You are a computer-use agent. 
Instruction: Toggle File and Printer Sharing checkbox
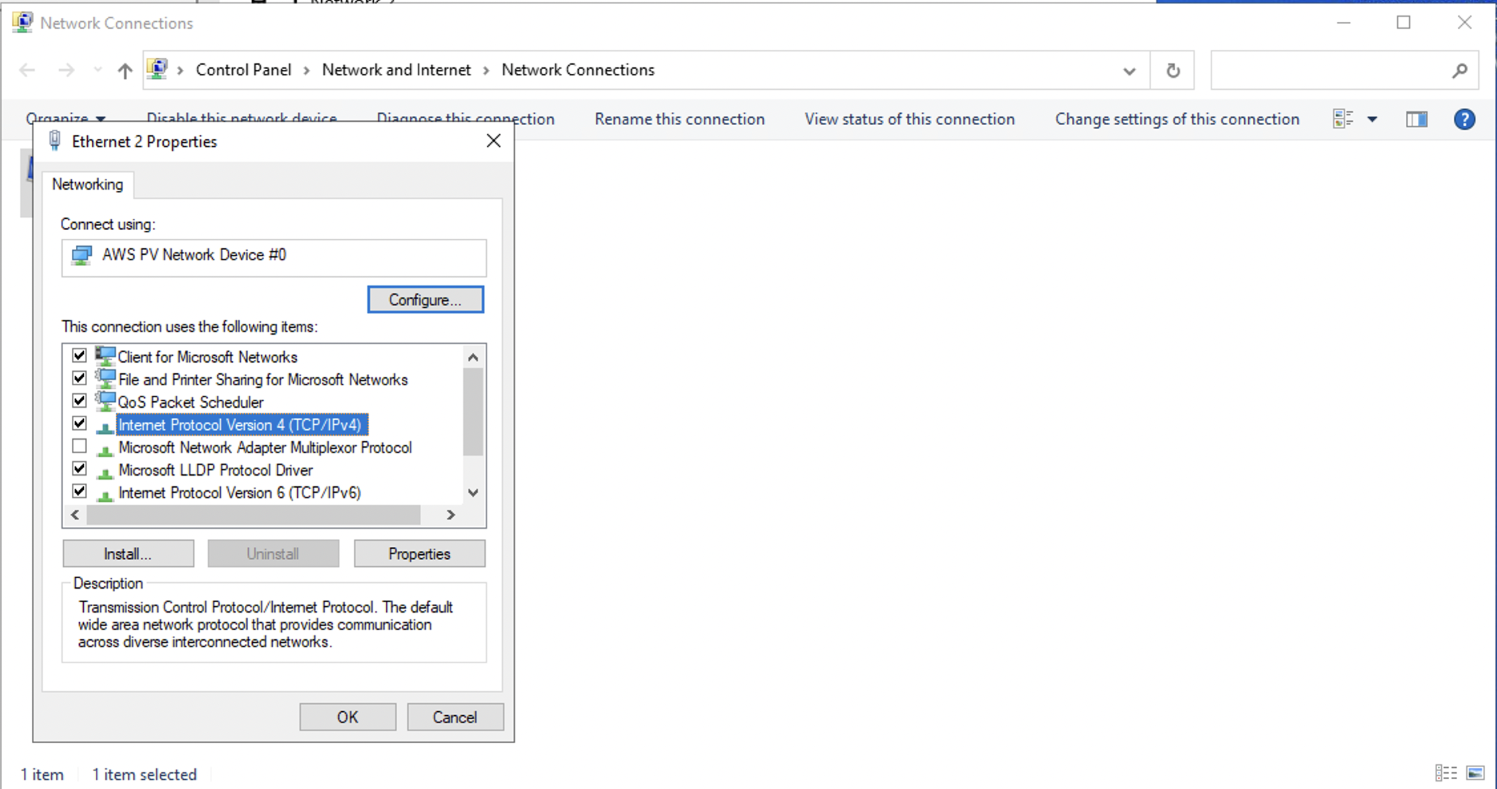point(79,379)
